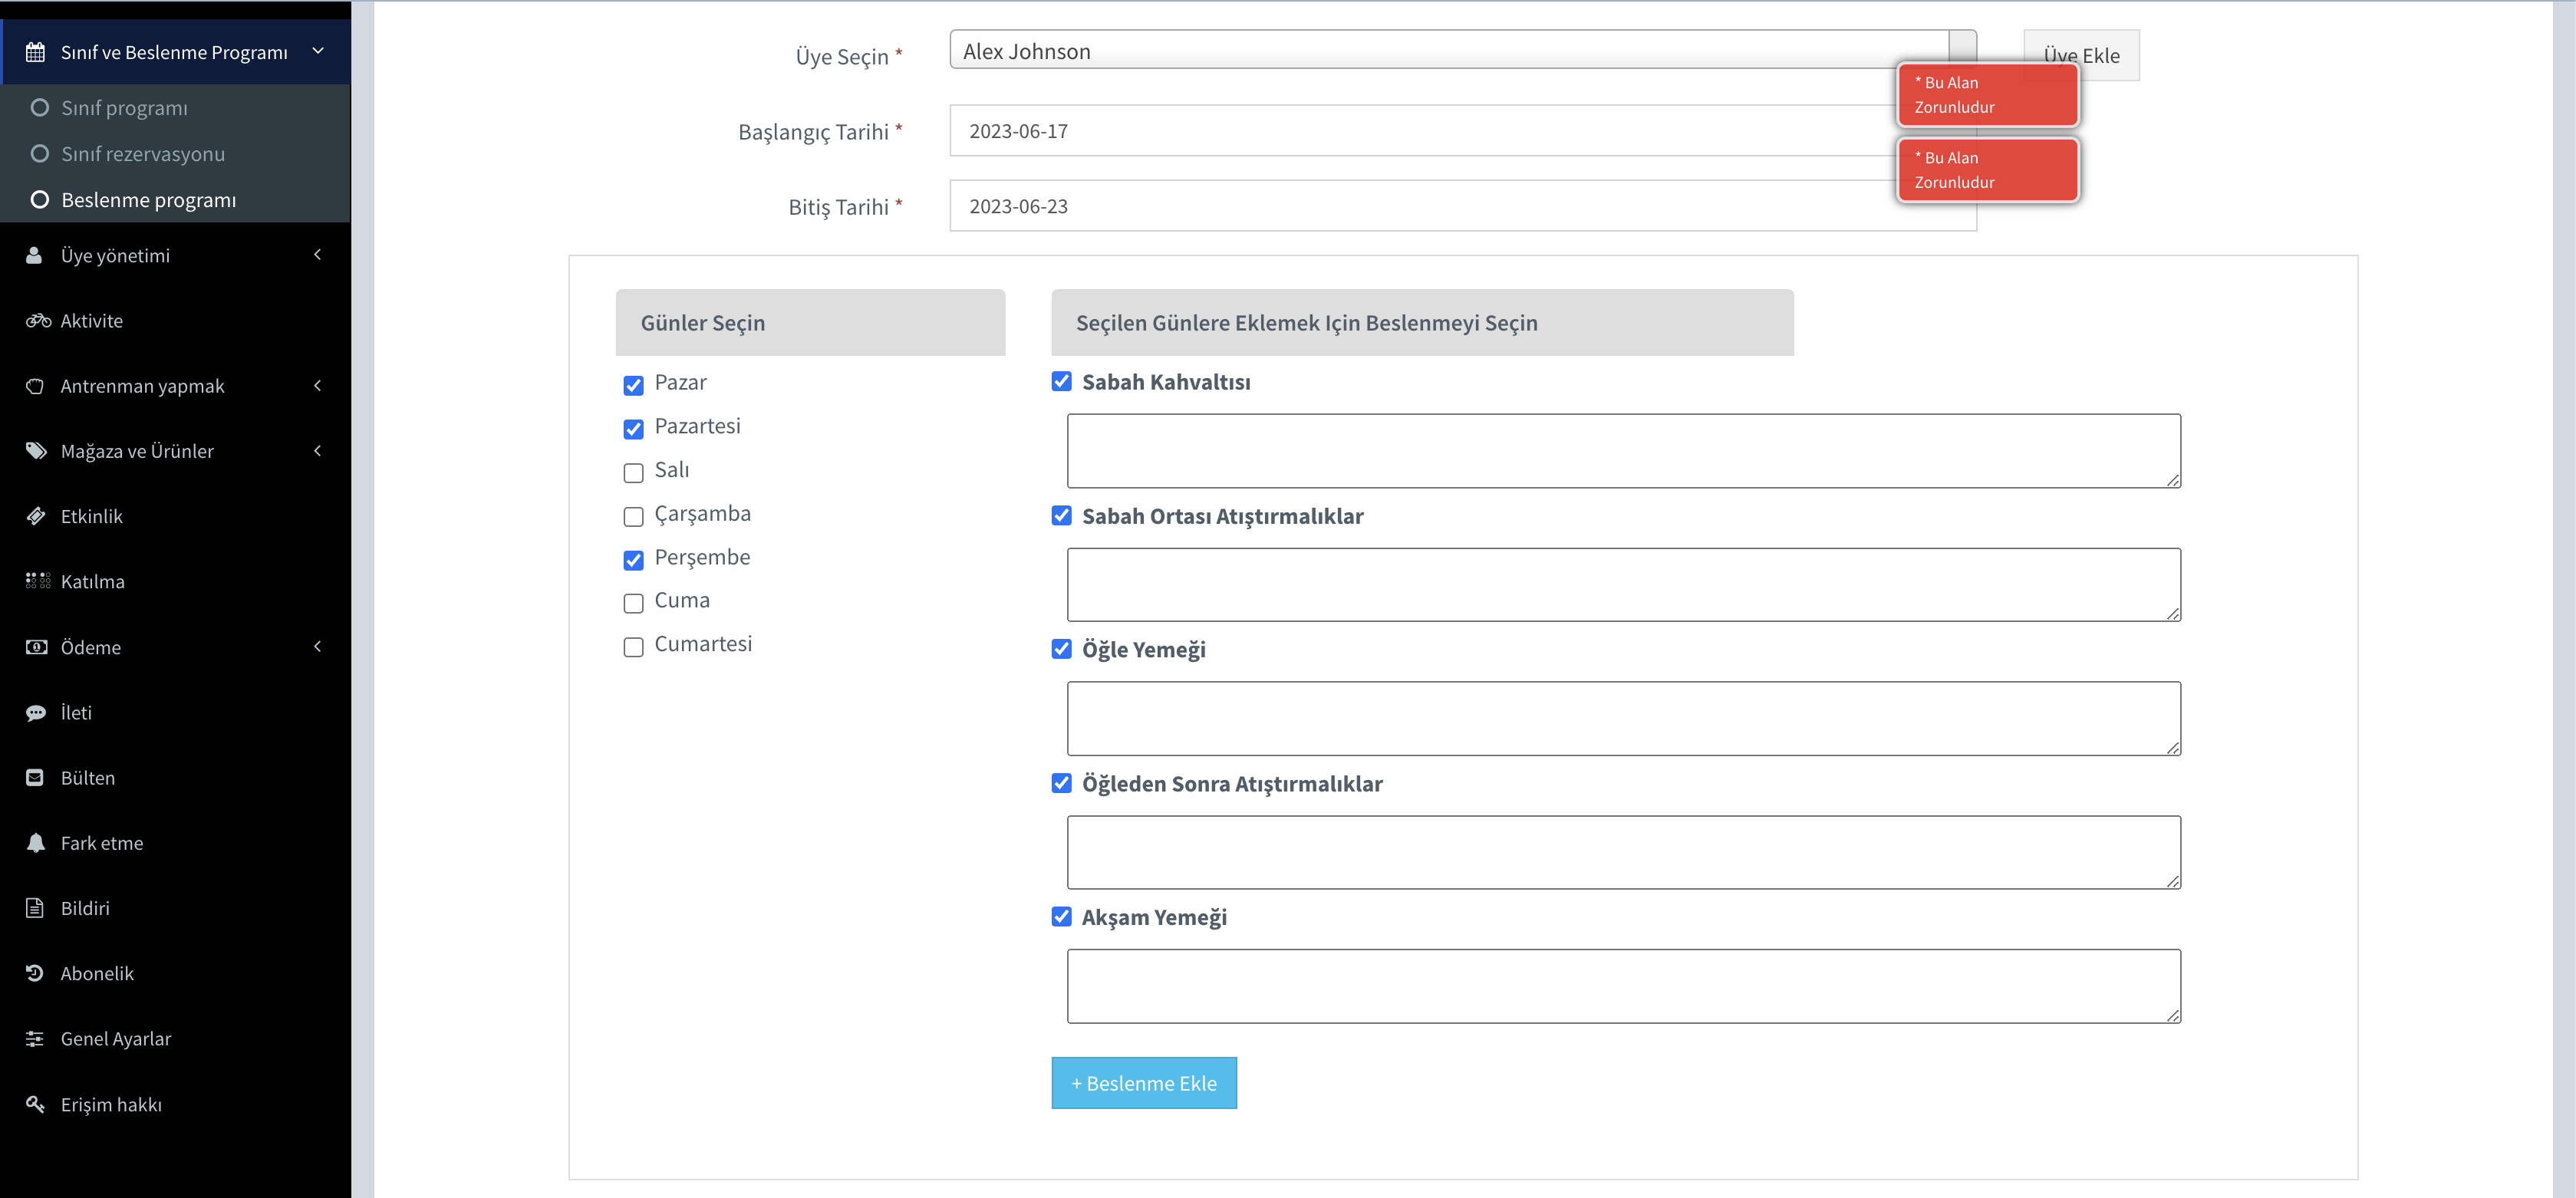Click the circle icon beside Beslenme programı
2576x1198 pixels.
point(40,199)
